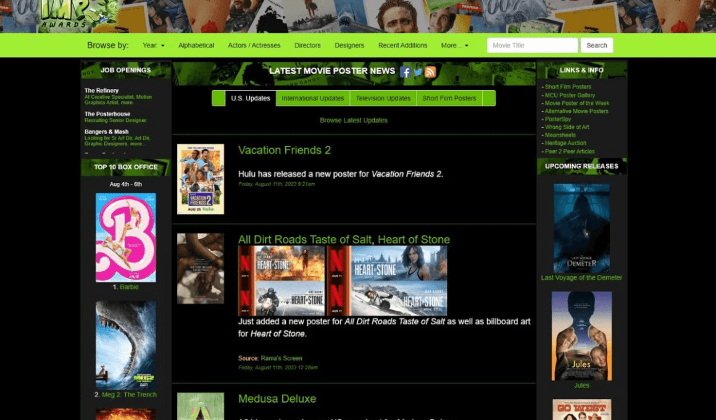Open Movie Poster of the Week link

[577, 103]
